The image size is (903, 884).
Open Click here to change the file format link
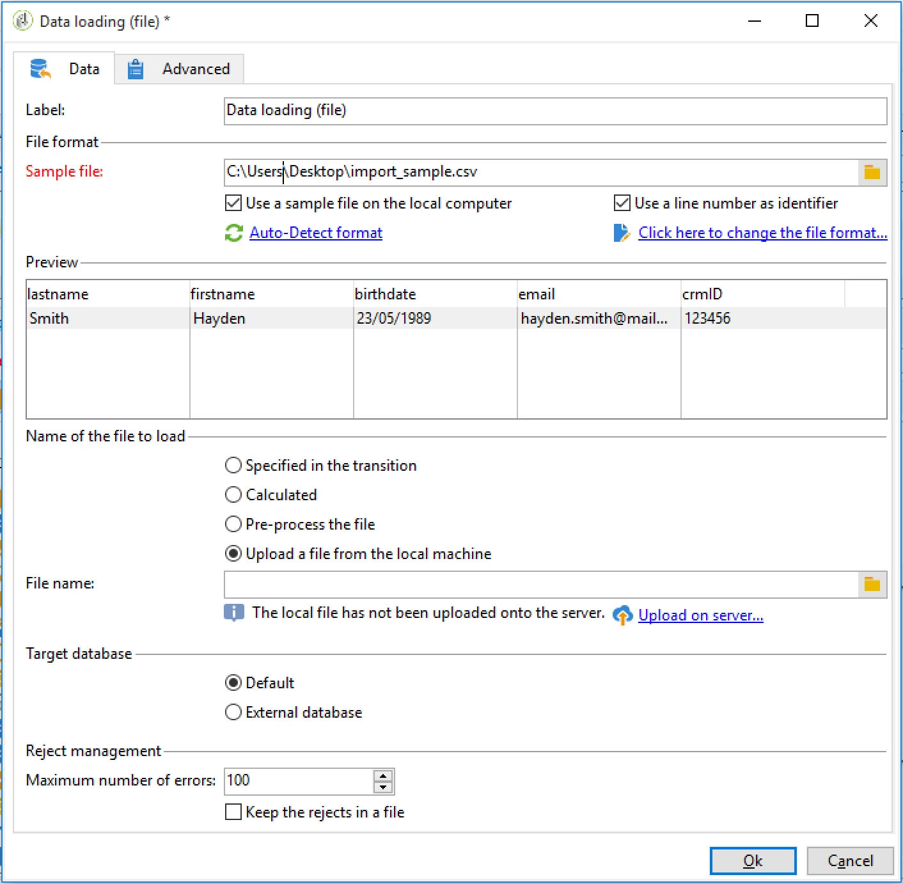click(763, 233)
